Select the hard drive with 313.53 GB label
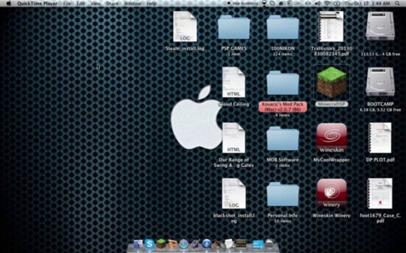The width and height of the screenshot is (406, 253). (x=380, y=26)
